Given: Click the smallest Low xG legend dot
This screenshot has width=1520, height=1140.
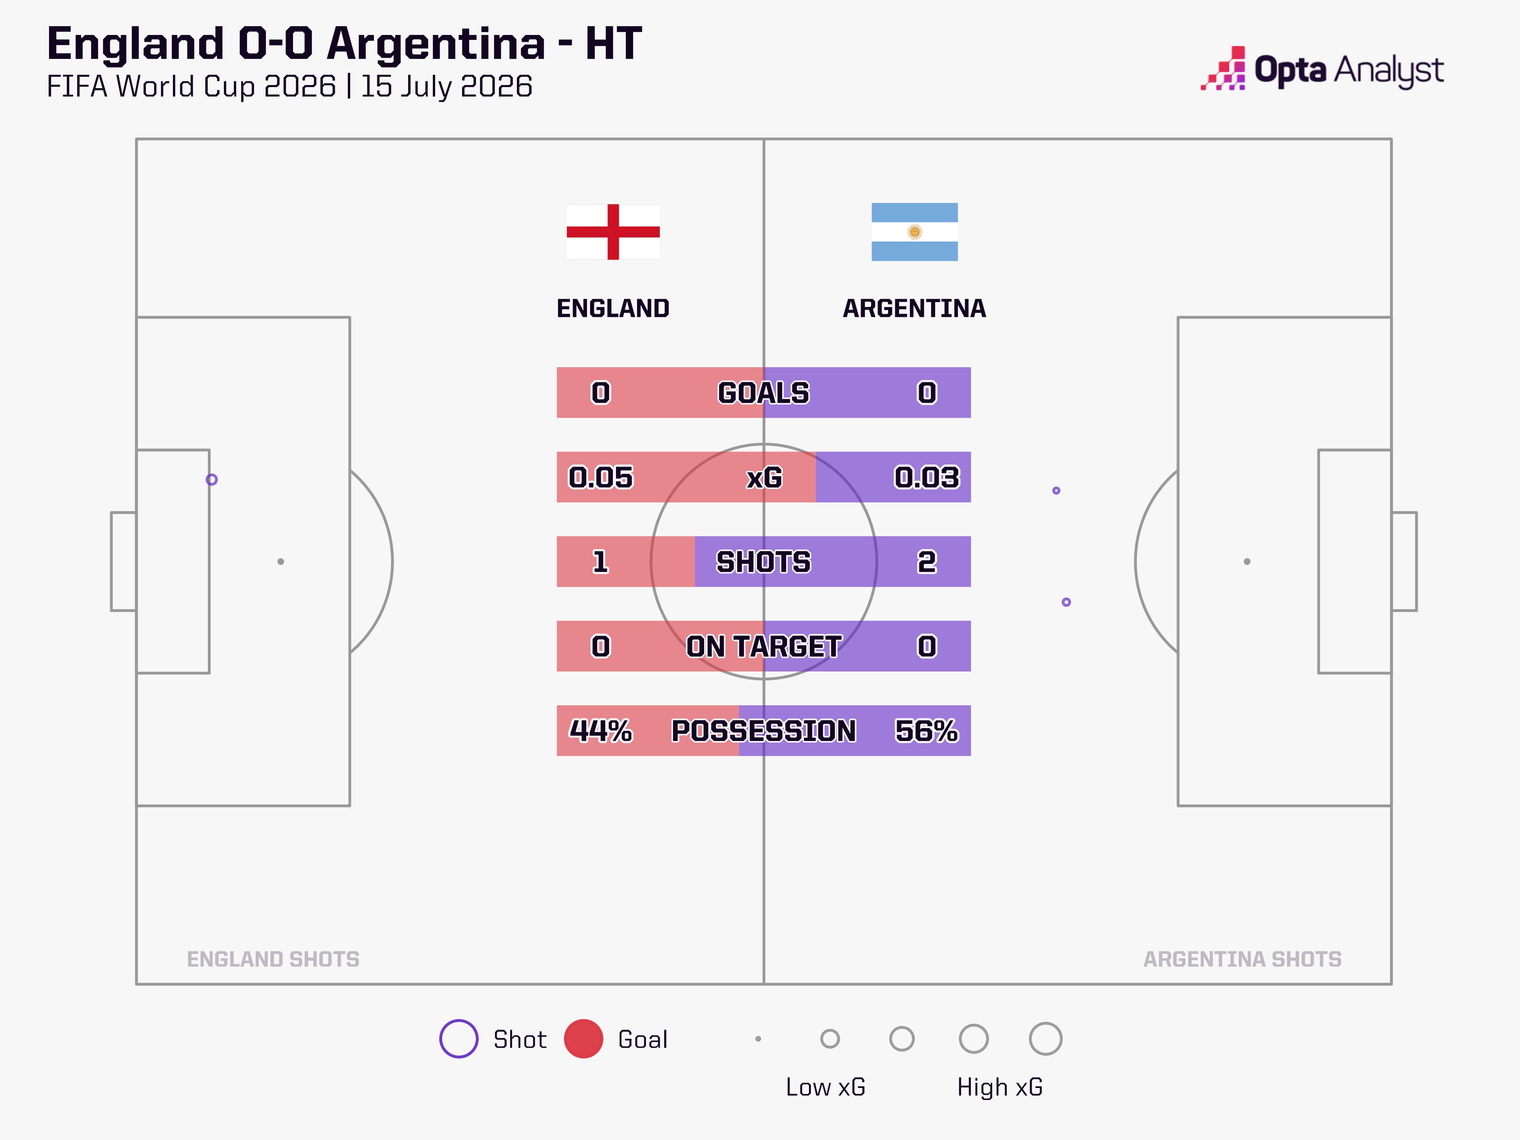Looking at the screenshot, I should [758, 1038].
